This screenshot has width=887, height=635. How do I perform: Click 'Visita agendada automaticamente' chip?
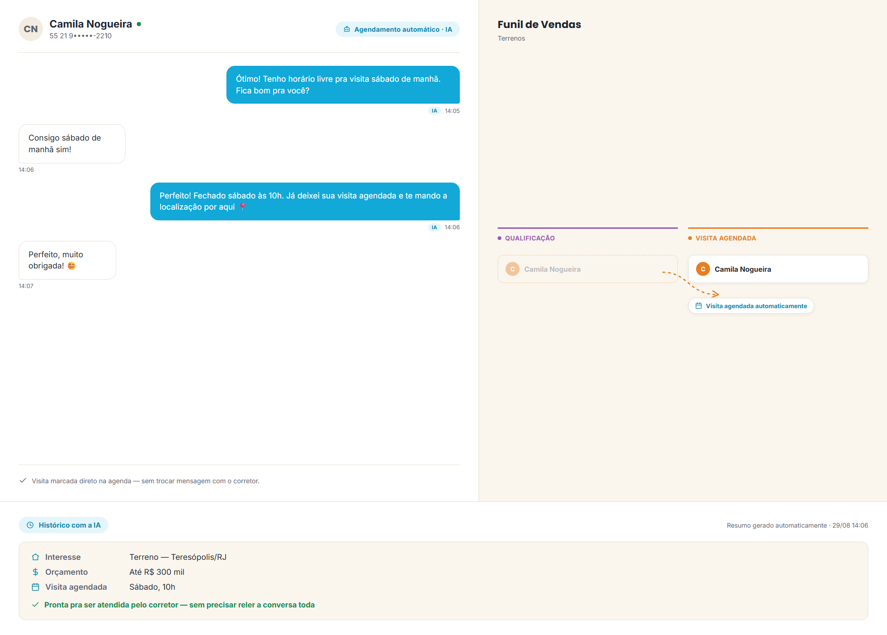(751, 306)
